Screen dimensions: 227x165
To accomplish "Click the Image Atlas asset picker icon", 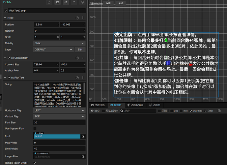I will pyautogui.click(x=83, y=156).
